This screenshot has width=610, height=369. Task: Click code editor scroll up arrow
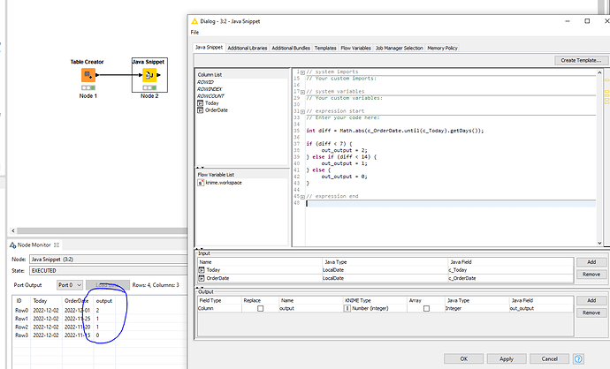pyautogui.click(x=599, y=72)
